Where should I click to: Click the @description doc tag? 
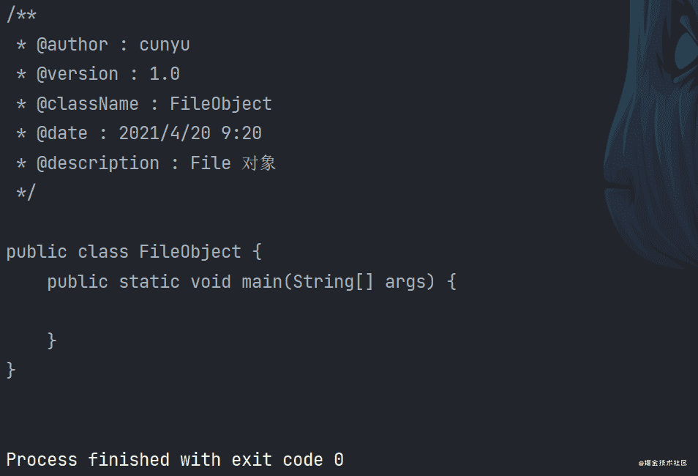coord(98,163)
